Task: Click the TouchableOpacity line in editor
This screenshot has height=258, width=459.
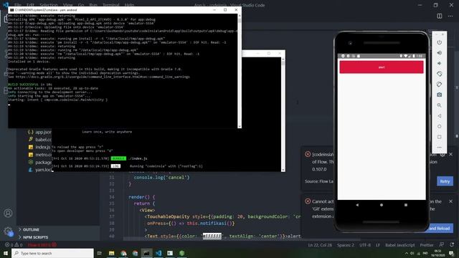Action: pos(222,216)
